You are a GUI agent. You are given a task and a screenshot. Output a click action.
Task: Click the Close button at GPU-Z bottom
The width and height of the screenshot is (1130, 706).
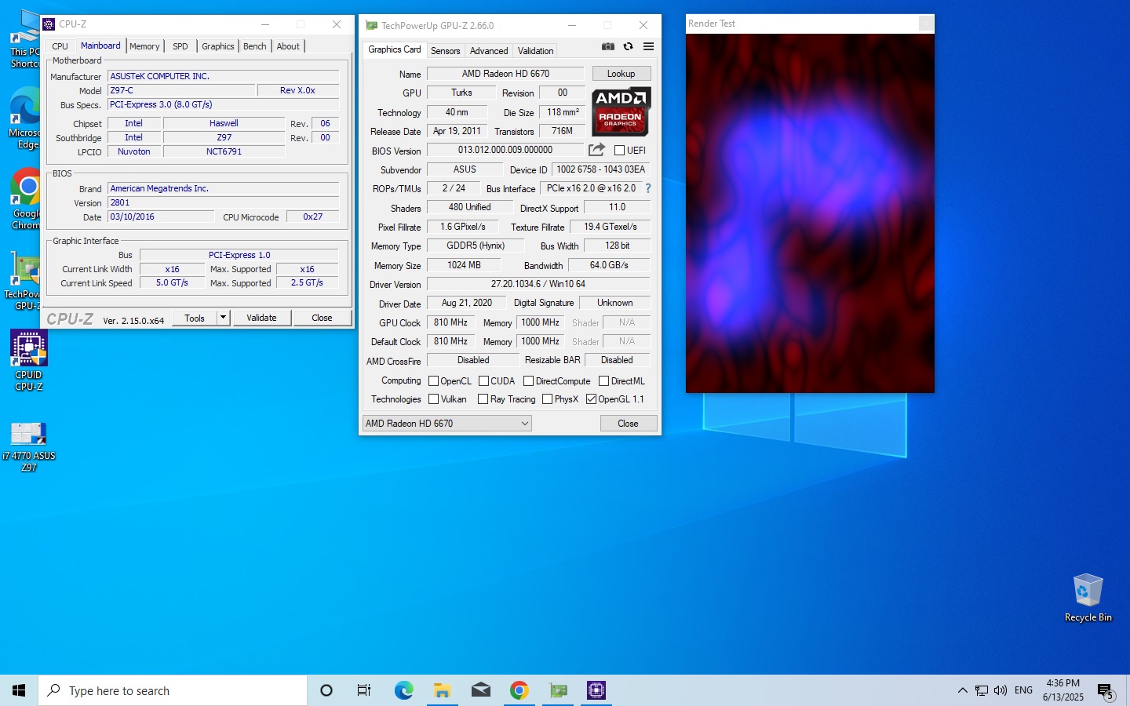click(628, 424)
